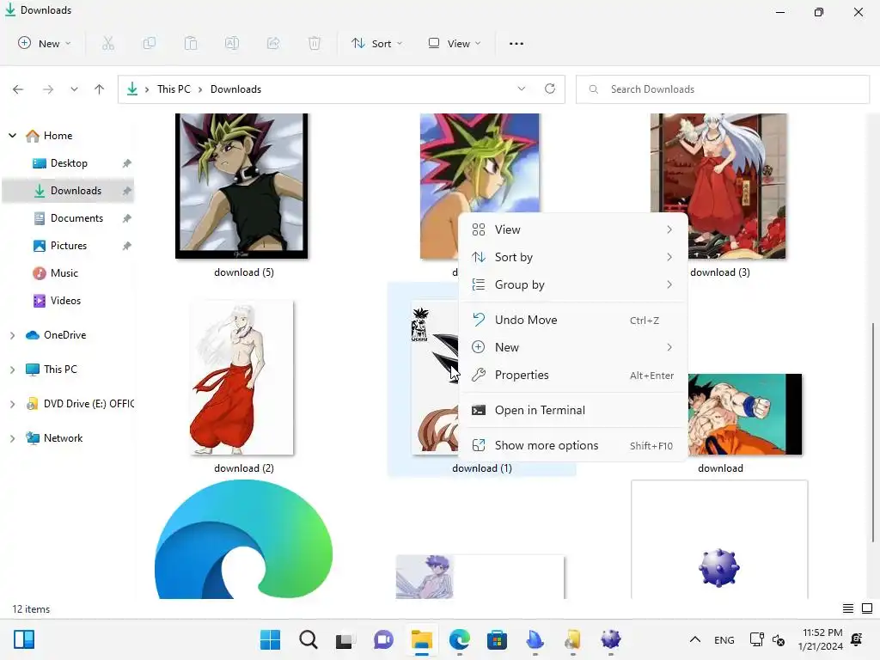Select the download (5) thumbnail
The width and height of the screenshot is (880, 660).
241,186
